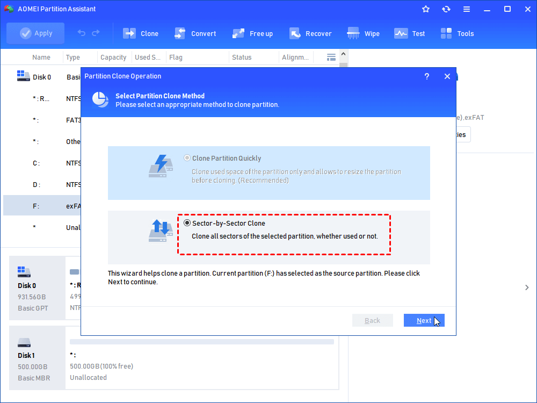Select the *: R... partition row
Screen dimensions: 537x403
coord(42,99)
